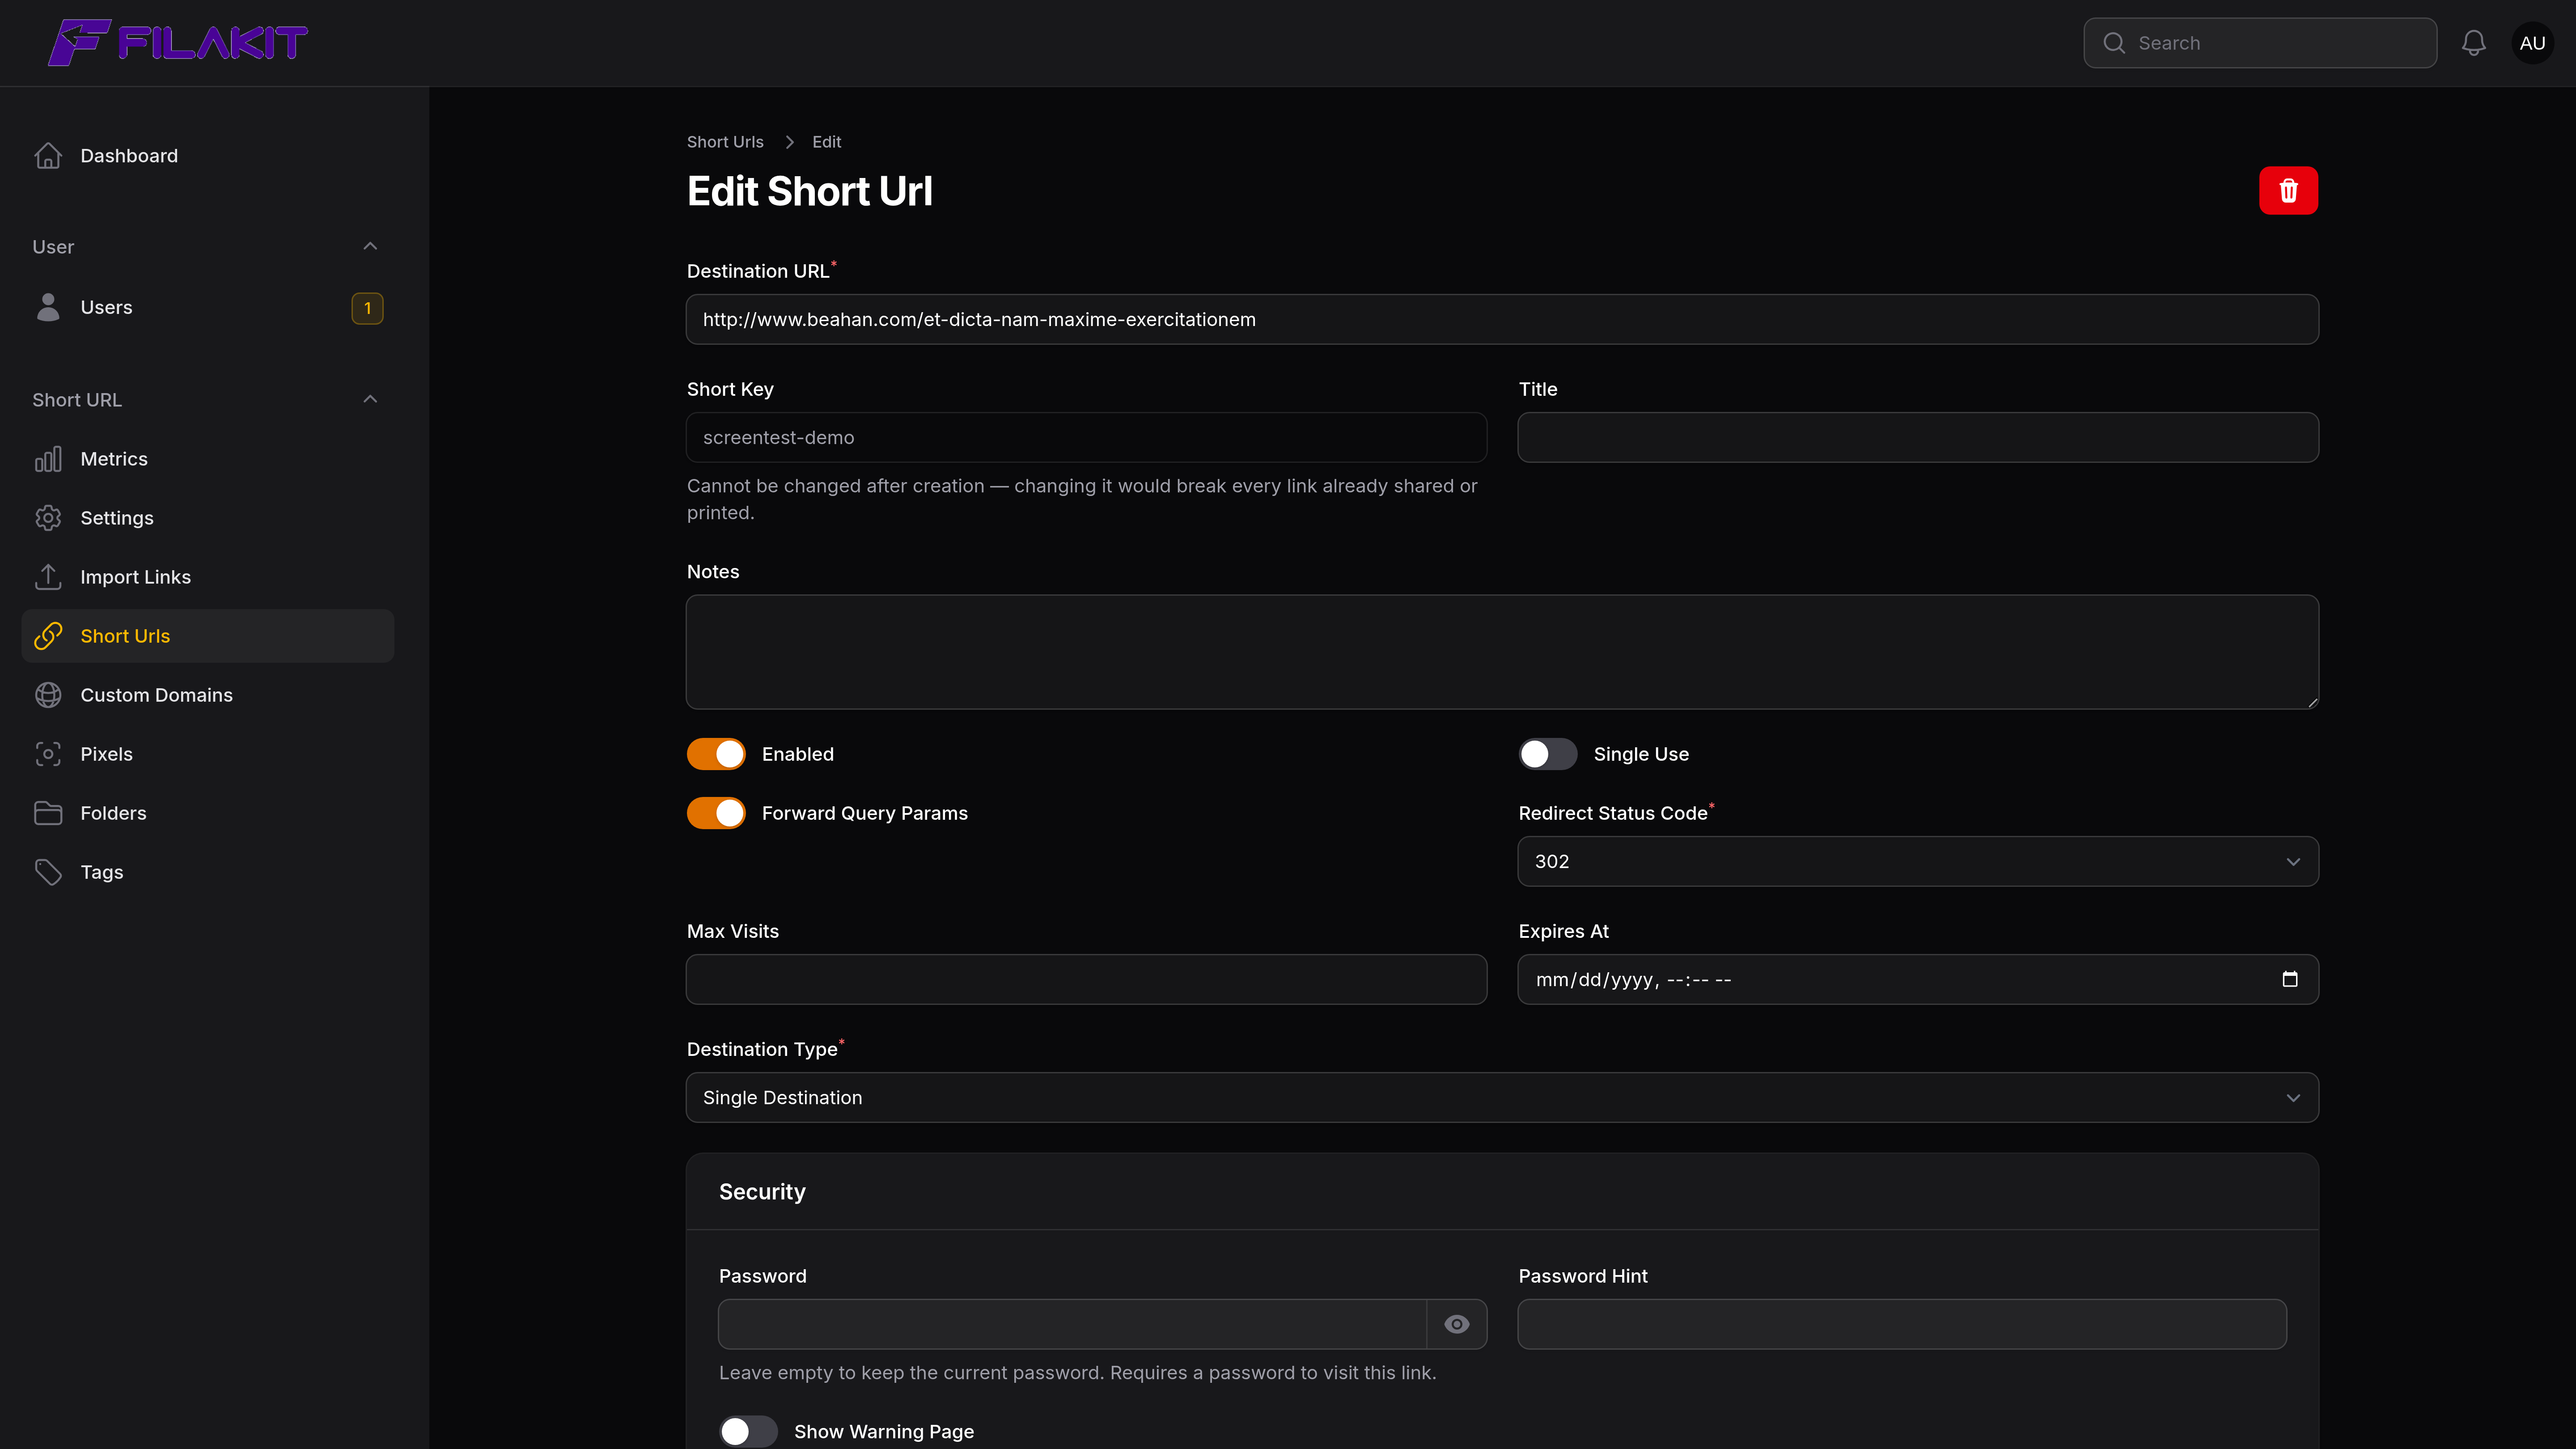Delete this short URL with trash button
The height and width of the screenshot is (1449, 2576).
(2288, 190)
